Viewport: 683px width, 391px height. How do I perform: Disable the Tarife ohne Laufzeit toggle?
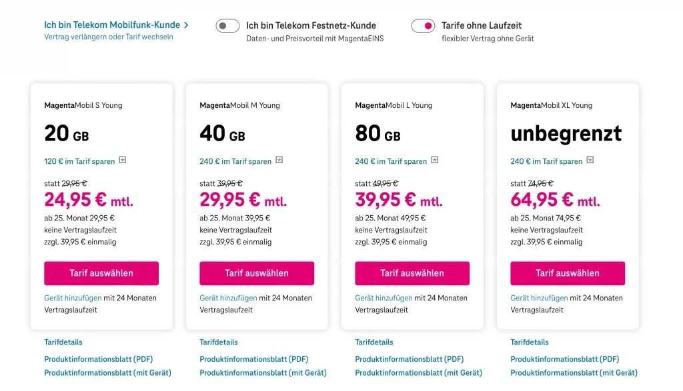click(423, 26)
